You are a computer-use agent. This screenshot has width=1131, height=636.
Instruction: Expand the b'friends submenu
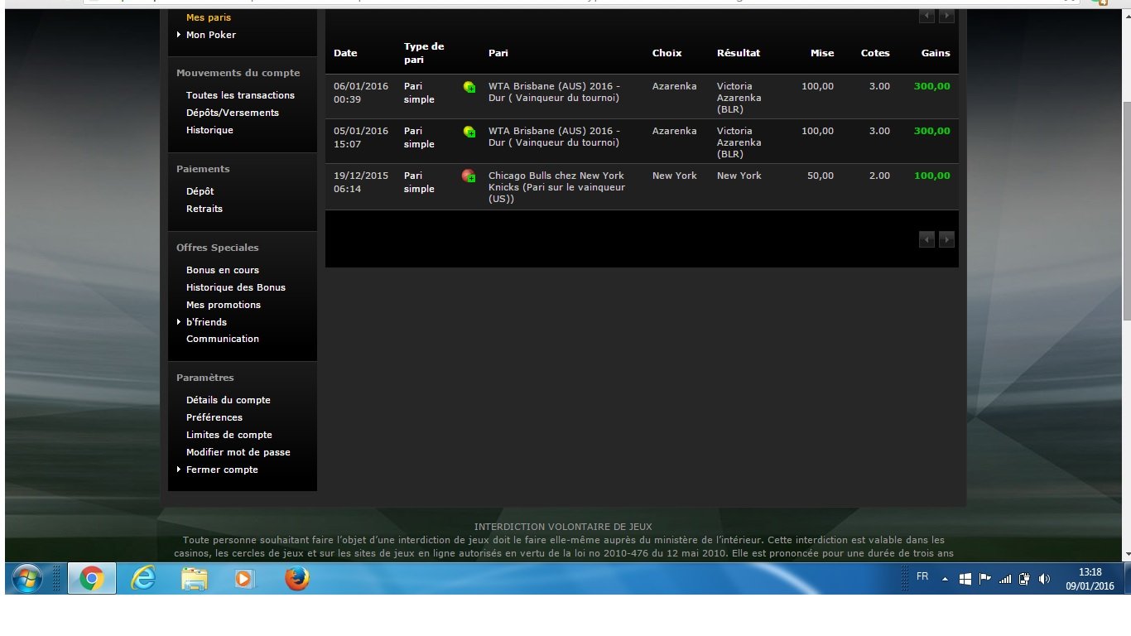tap(180, 322)
